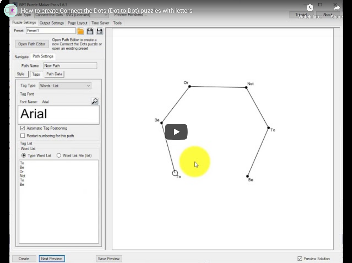The image size is (352, 263).
Task: Click the Watch later clock icon
Action: pyautogui.click(x=310, y=8)
